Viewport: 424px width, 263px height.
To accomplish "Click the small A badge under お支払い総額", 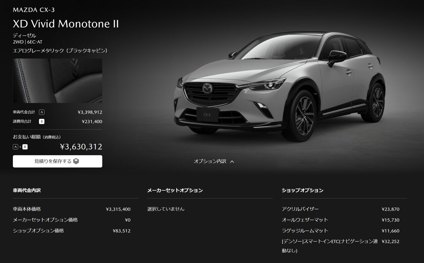I will (x=16, y=147).
